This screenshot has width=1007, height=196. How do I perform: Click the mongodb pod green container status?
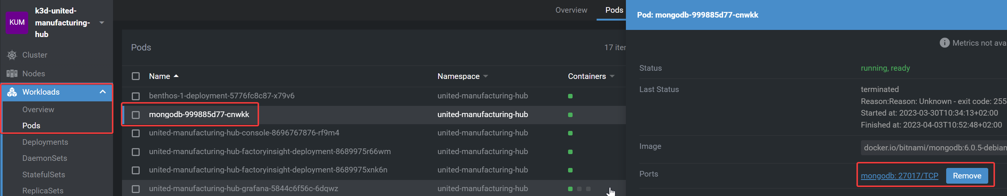(x=570, y=115)
